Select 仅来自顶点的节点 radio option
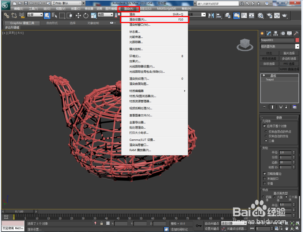This screenshot has height=232, width=303. [x=266, y=132]
